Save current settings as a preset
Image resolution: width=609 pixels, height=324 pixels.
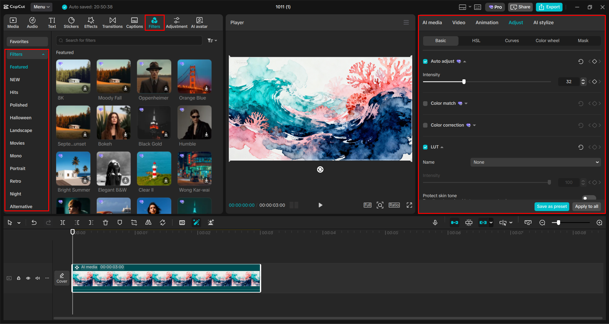pos(552,206)
